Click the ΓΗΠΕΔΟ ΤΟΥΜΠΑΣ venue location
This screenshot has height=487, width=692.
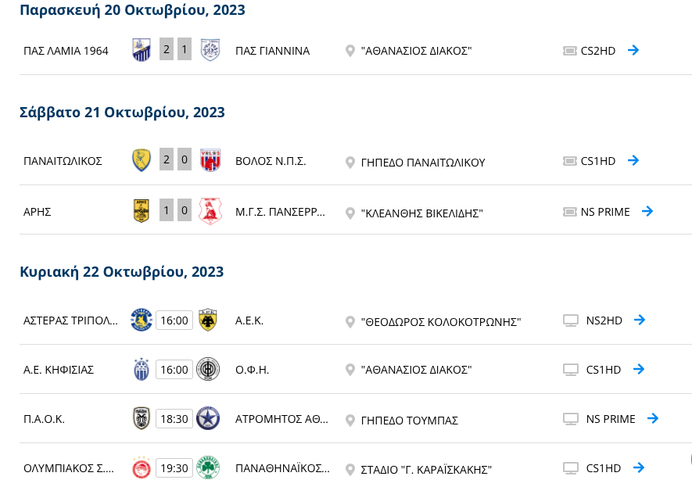click(410, 421)
